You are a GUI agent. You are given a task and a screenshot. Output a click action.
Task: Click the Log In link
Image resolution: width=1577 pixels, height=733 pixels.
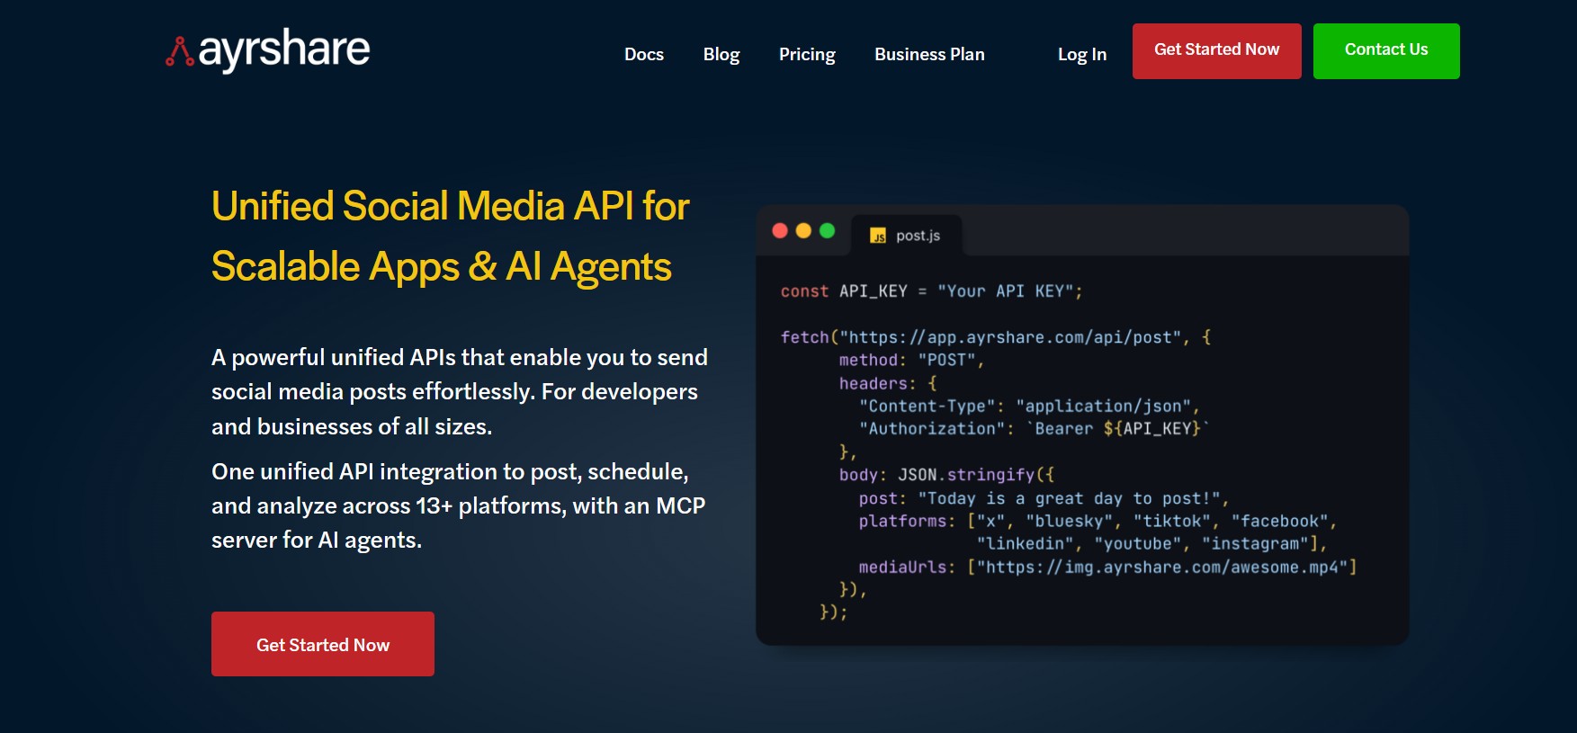(1082, 55)
